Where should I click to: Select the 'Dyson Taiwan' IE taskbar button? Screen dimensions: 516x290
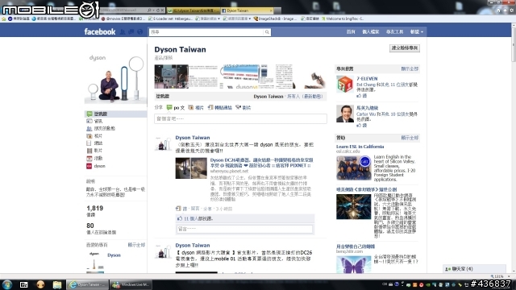88,284
